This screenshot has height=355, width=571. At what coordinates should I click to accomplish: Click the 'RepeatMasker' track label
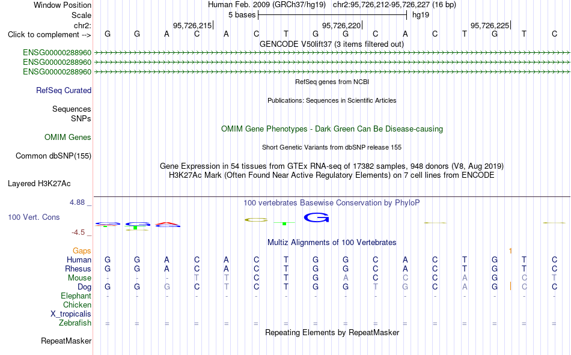pos(66,341)
